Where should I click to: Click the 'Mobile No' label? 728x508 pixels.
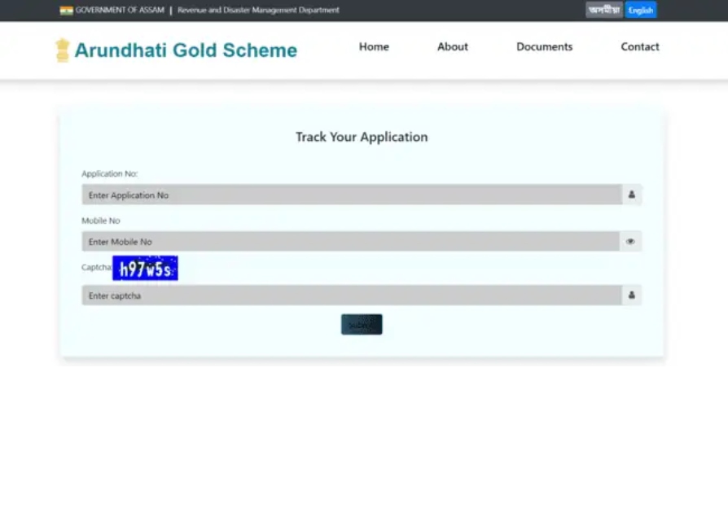(101, 221)
